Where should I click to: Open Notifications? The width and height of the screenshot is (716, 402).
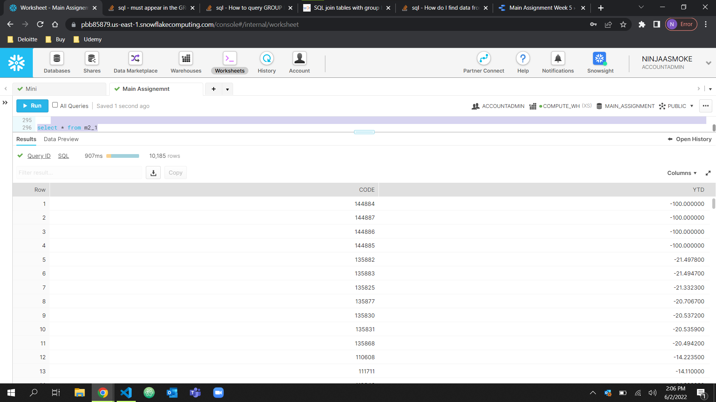(x=557, y=63)
